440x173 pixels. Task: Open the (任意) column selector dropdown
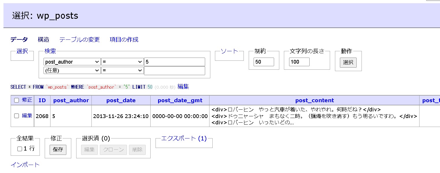[x=72, y=70]
